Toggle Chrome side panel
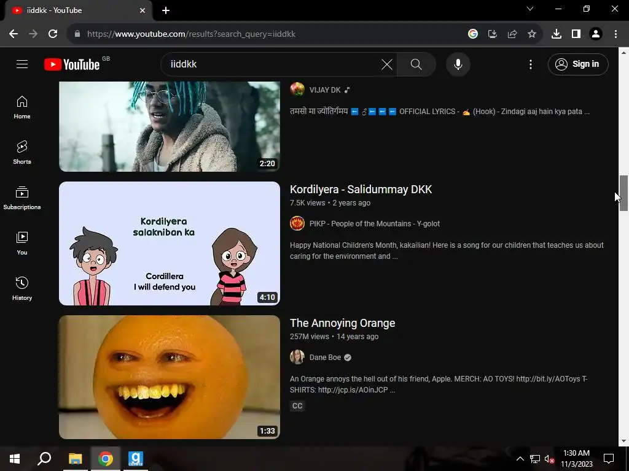The width and height of the screenshot is (629, 471). click(x=576, y=34)
